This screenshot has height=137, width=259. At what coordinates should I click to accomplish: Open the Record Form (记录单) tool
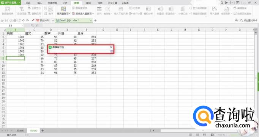pos(134,8)
